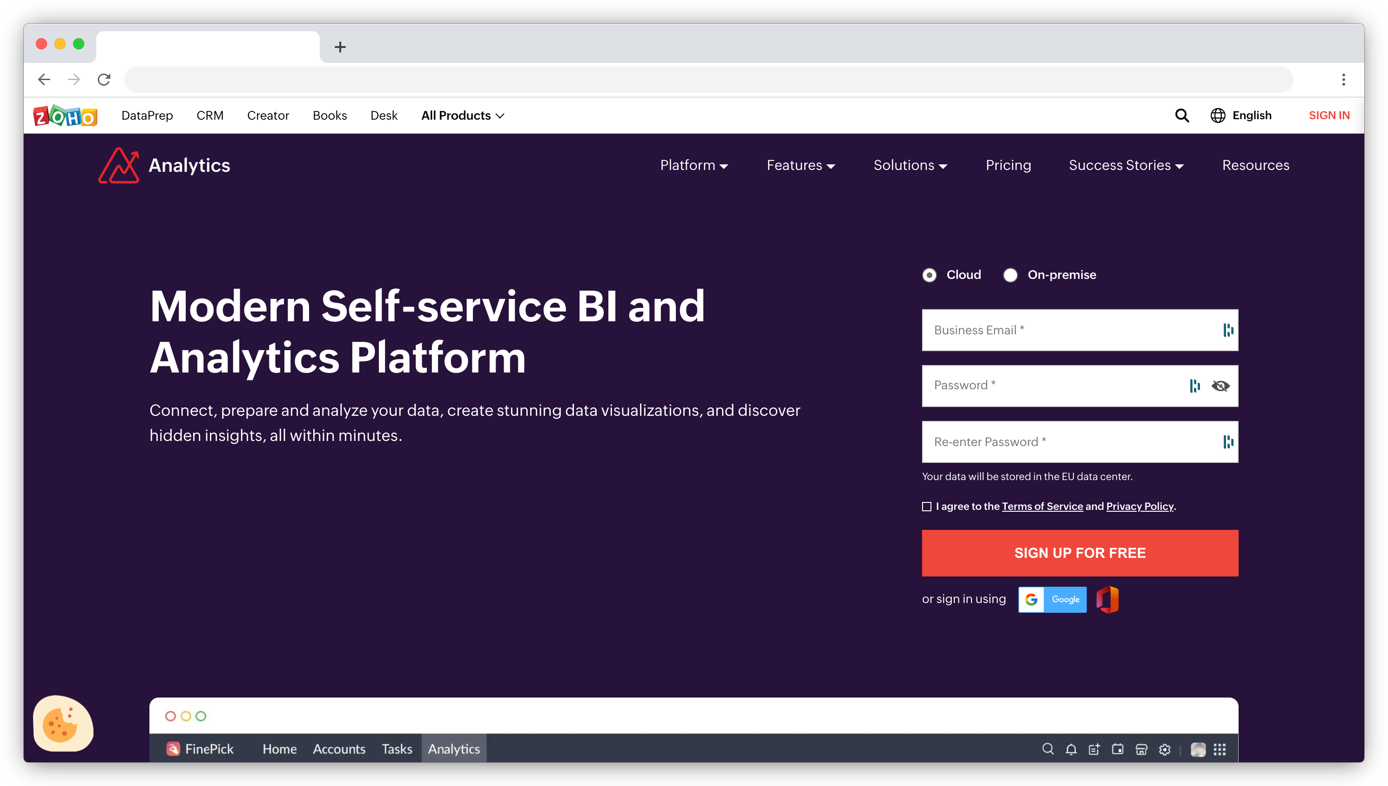The image size is (1388, 786).
Task: Select the Cloud radio option
Action: point(929,275)
